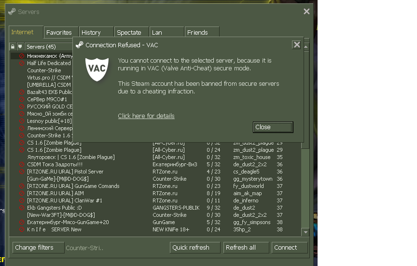Sort by the Servers (45) column header

coord(49,47)
